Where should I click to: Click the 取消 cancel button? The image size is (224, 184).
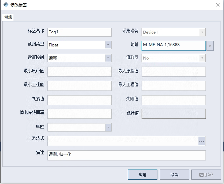(175, 175)
